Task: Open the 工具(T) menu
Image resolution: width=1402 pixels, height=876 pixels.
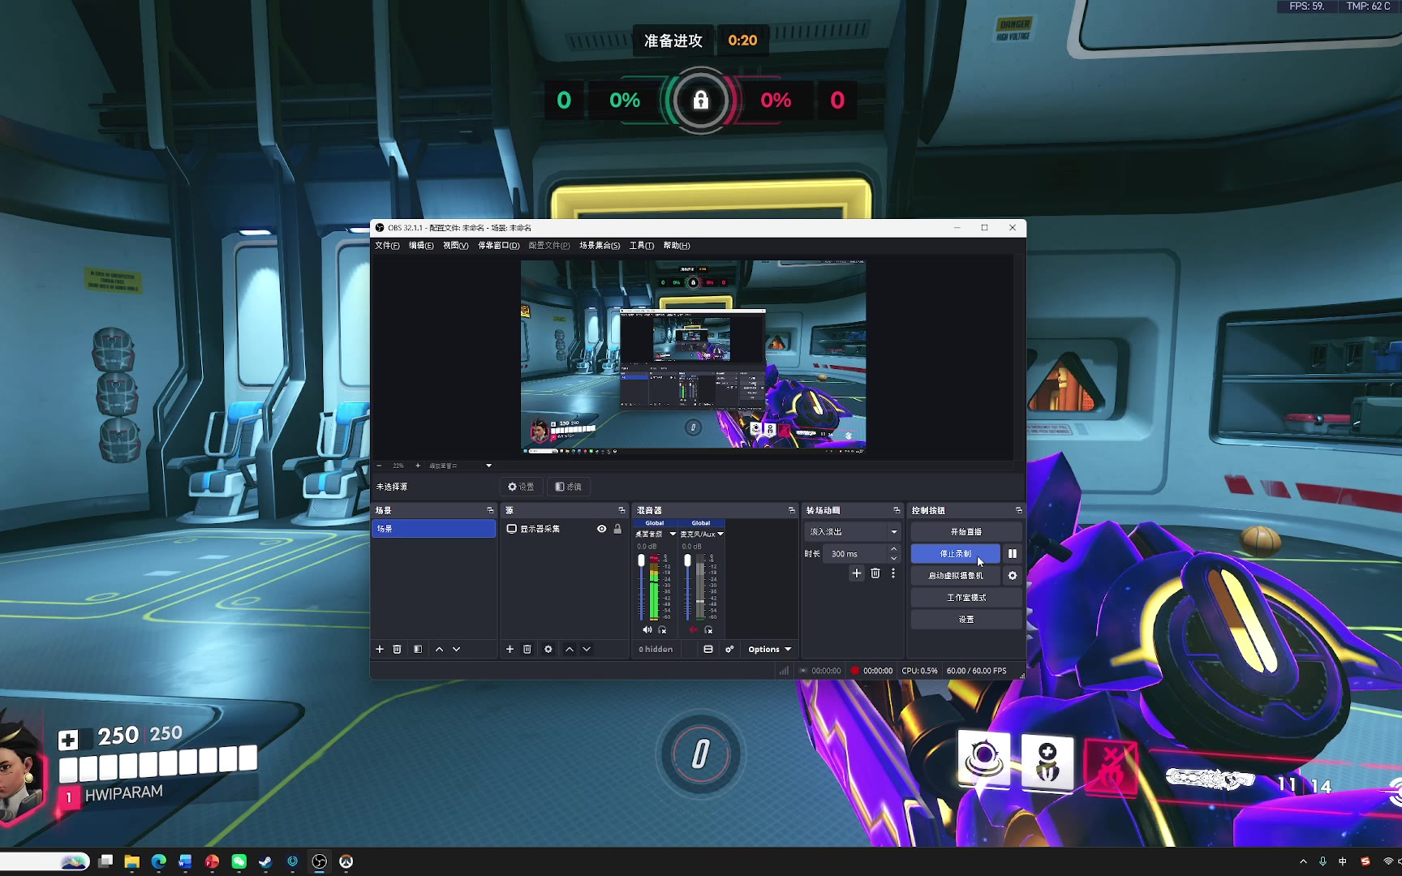Action: (x=641, y=246)
